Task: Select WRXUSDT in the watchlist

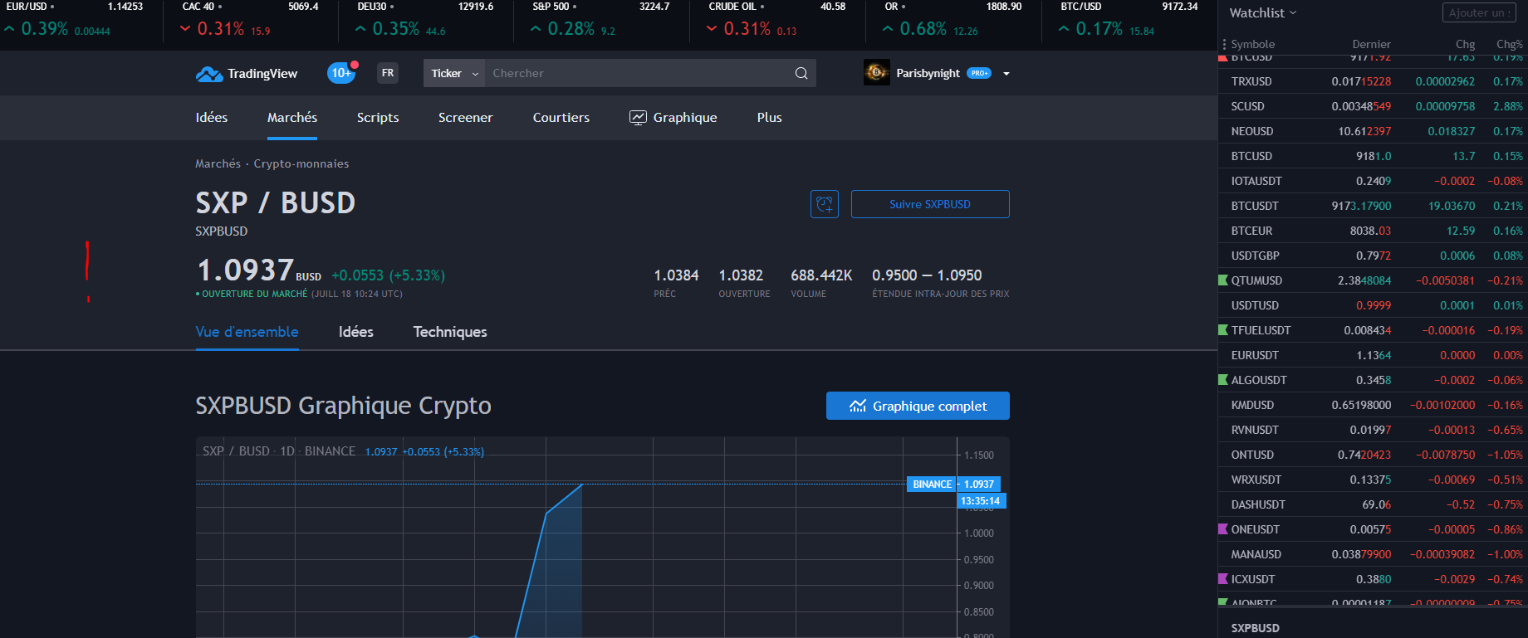Action: pos(1373,480)
